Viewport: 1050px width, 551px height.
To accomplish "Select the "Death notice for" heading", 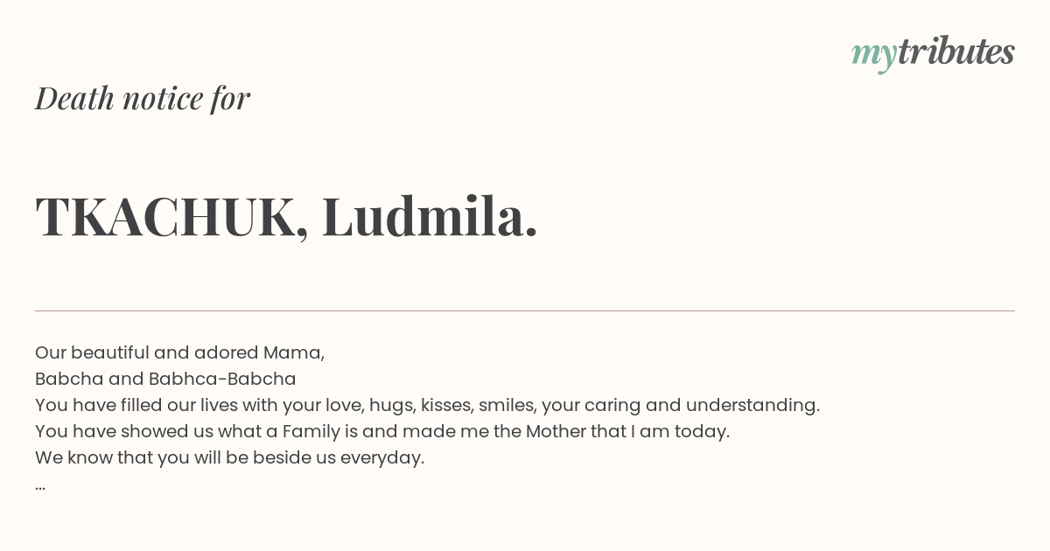I will tap(143, 98).
